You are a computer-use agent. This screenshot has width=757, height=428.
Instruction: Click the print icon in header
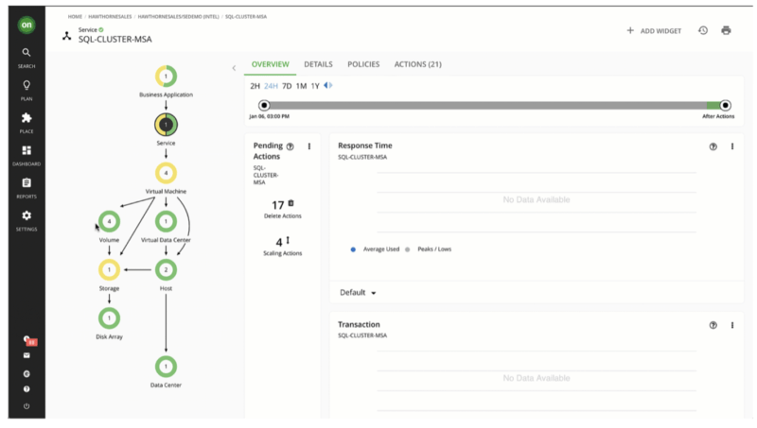click(x=727, y=30)
